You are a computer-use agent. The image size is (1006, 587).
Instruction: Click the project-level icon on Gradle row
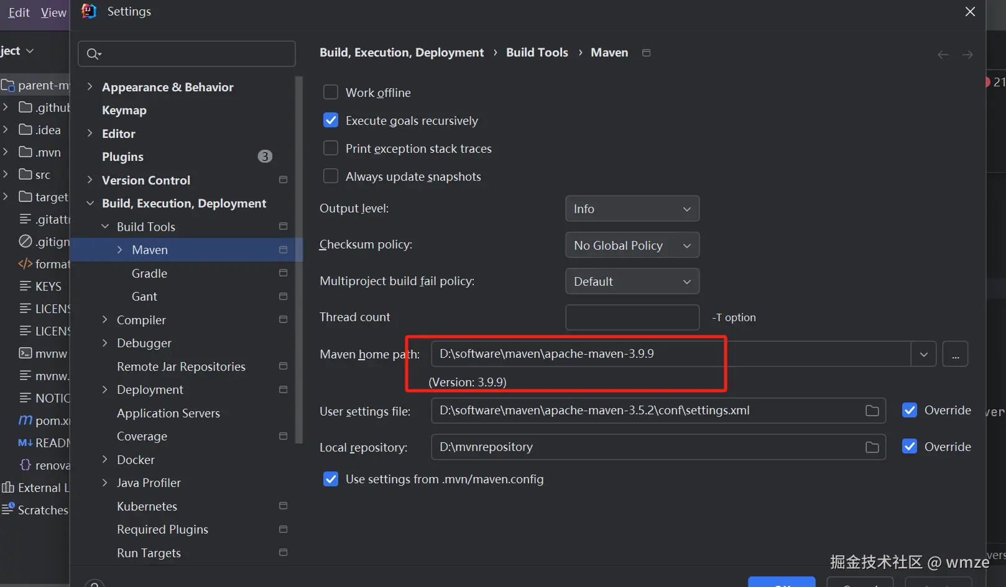coord(284,273)
